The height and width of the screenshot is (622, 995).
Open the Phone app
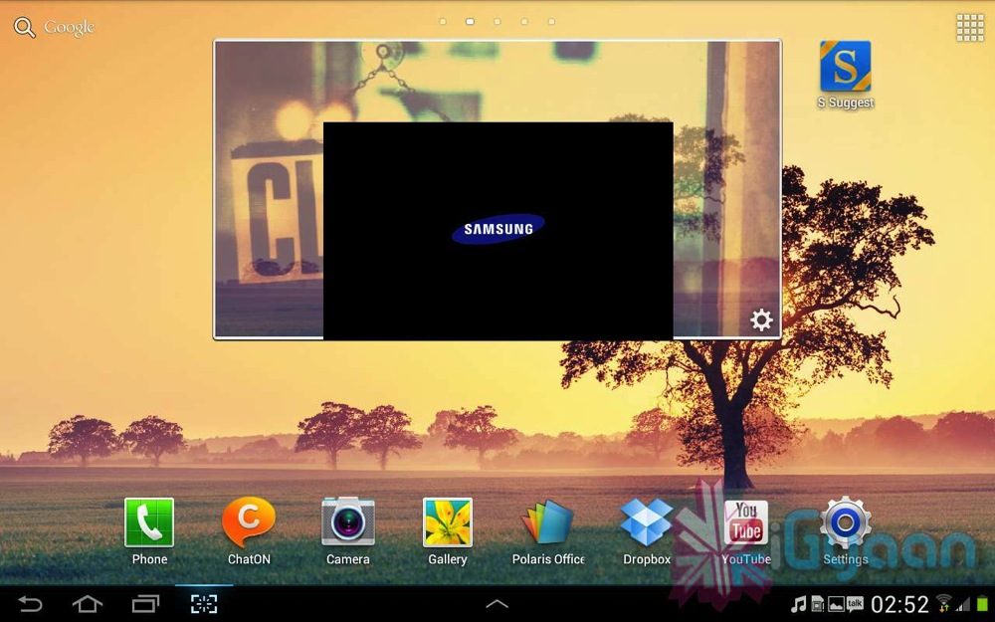click(149, 523)
